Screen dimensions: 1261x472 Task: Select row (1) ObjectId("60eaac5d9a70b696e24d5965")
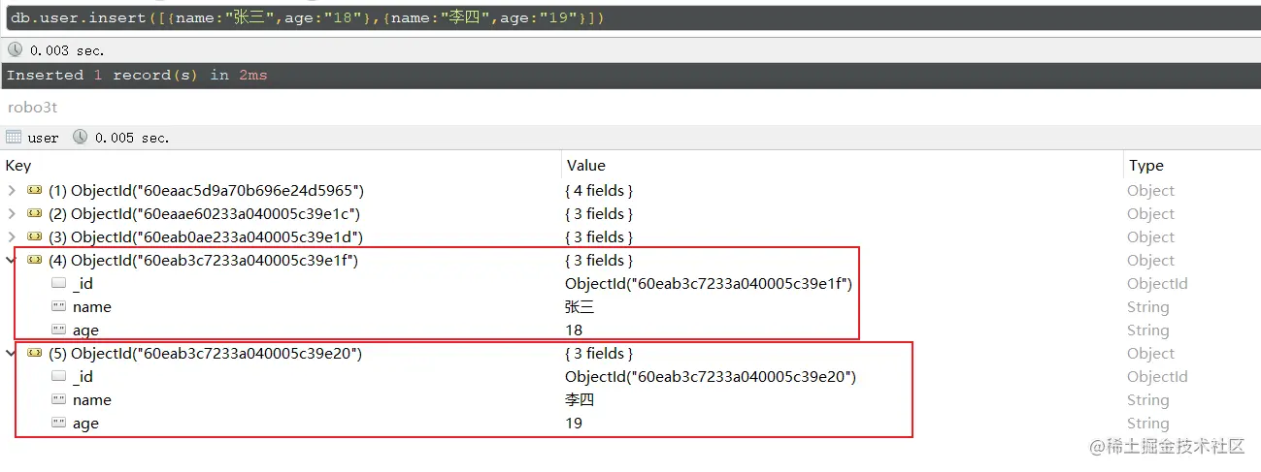coord(206,191)
